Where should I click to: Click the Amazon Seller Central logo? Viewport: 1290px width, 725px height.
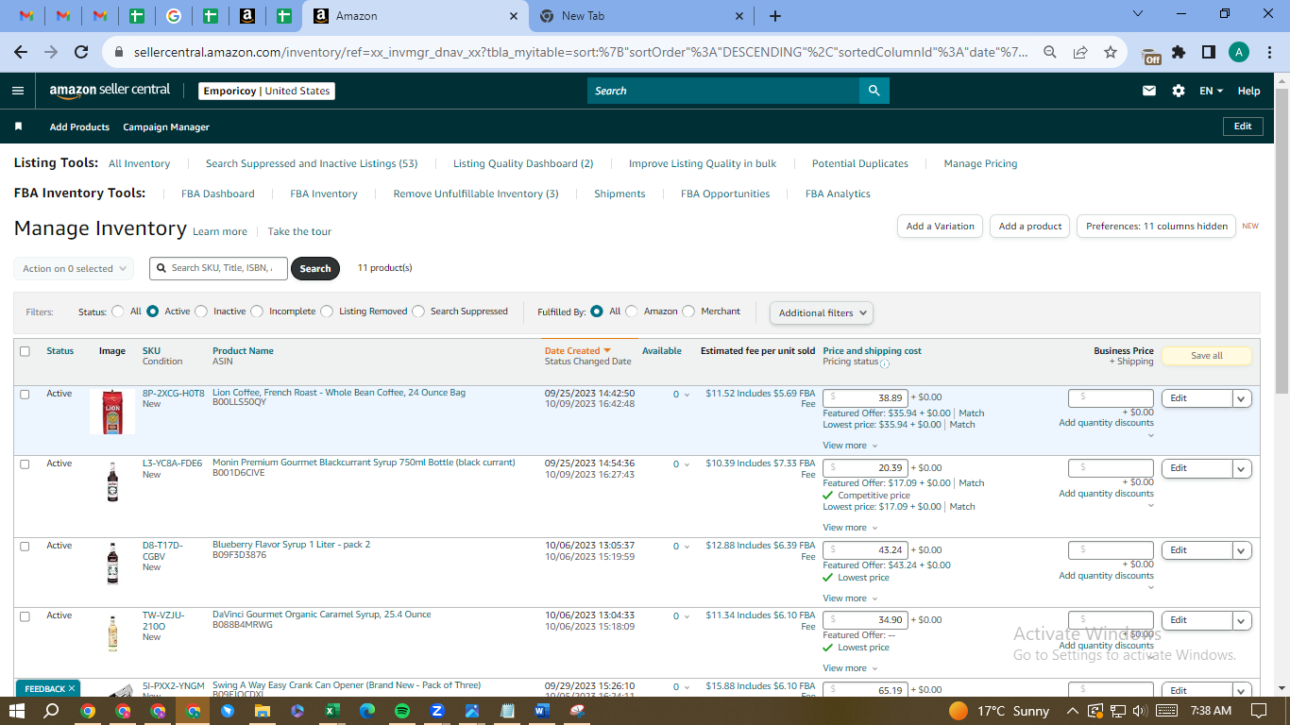tap(110, 91)
